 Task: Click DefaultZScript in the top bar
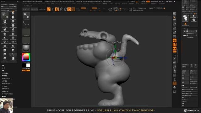(x=154, y=1)
